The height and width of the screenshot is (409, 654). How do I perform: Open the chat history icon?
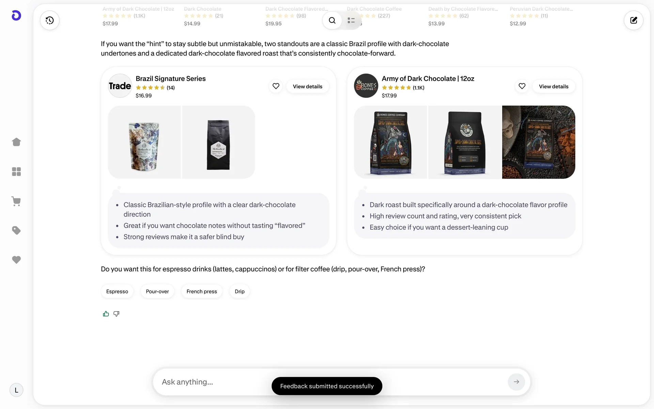[50, 20]
